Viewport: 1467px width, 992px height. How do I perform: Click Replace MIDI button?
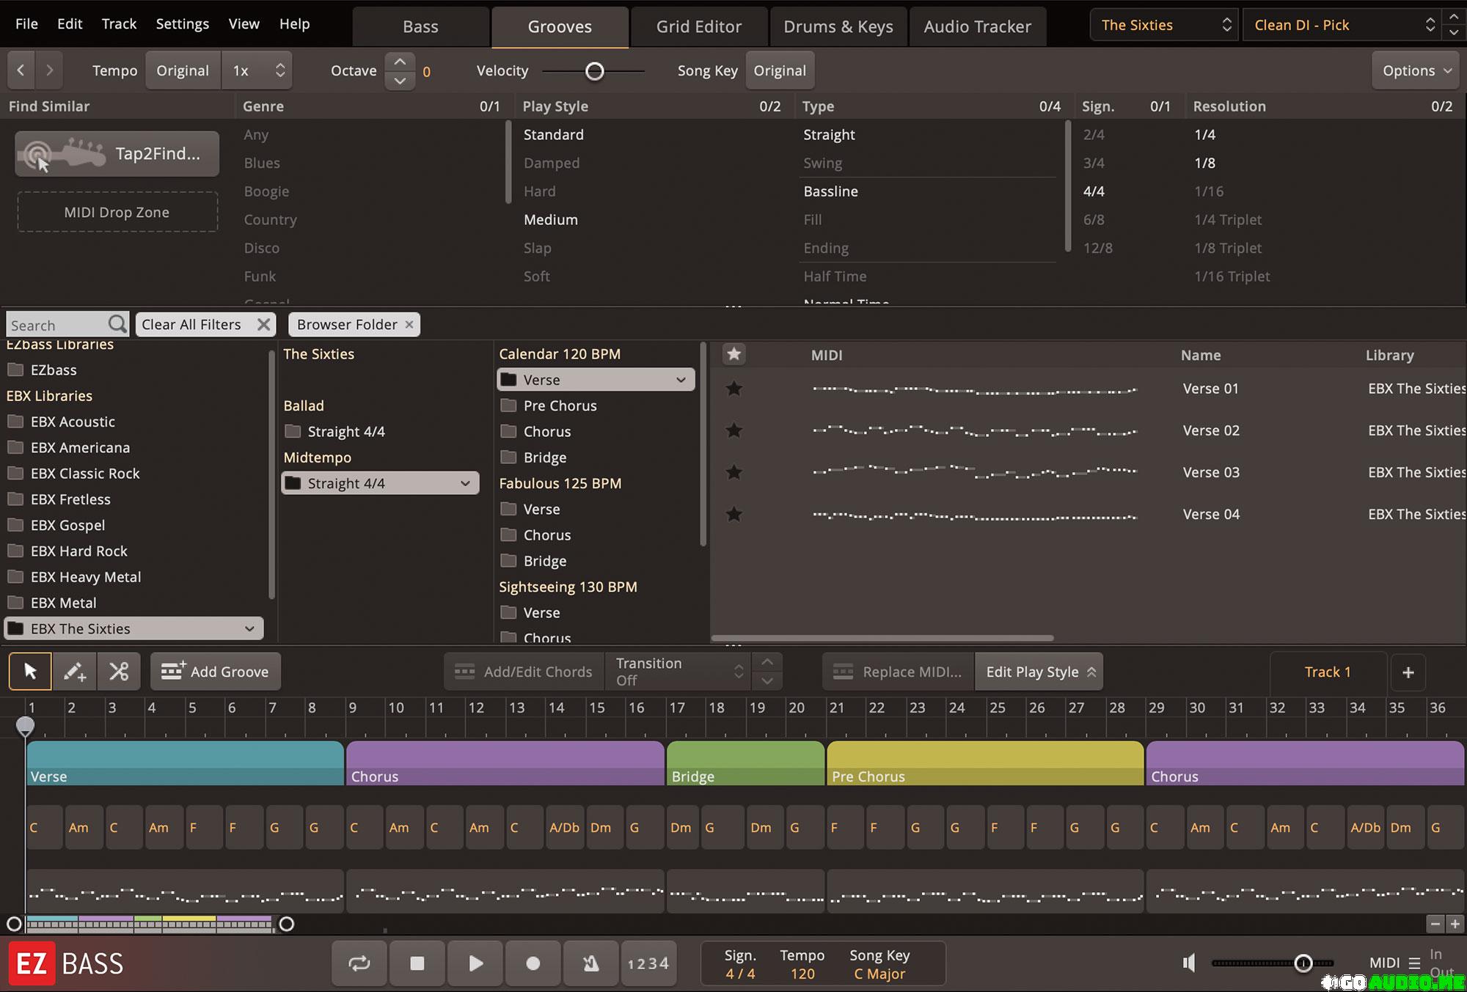point(899,672)
